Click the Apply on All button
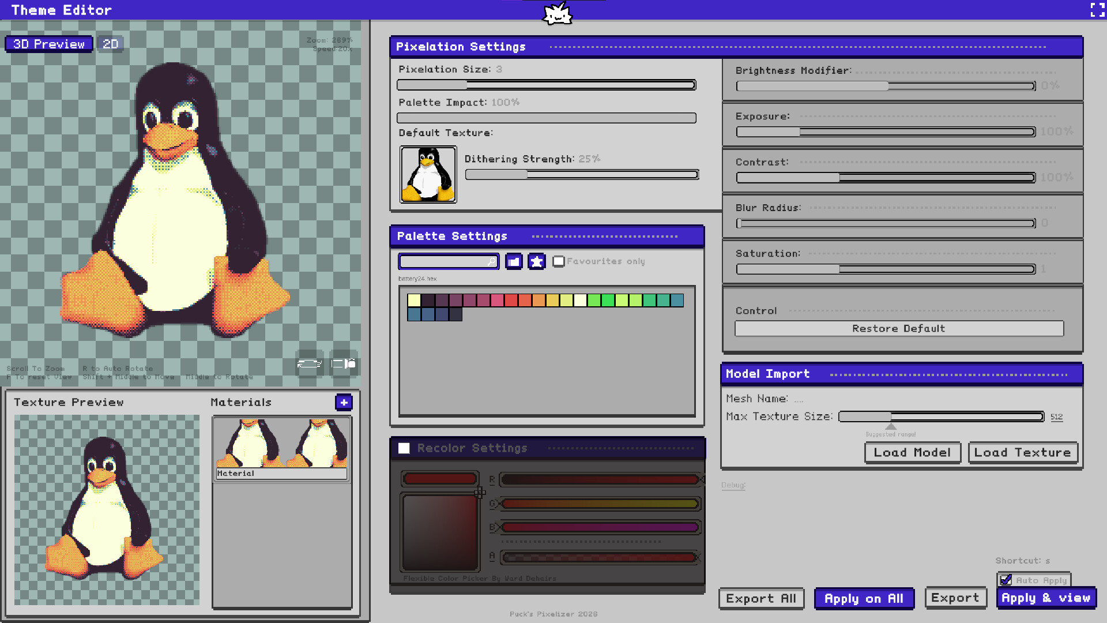The height and width of the screenshot is (623, 1107). pyautogui.click(x=864, y=599)
